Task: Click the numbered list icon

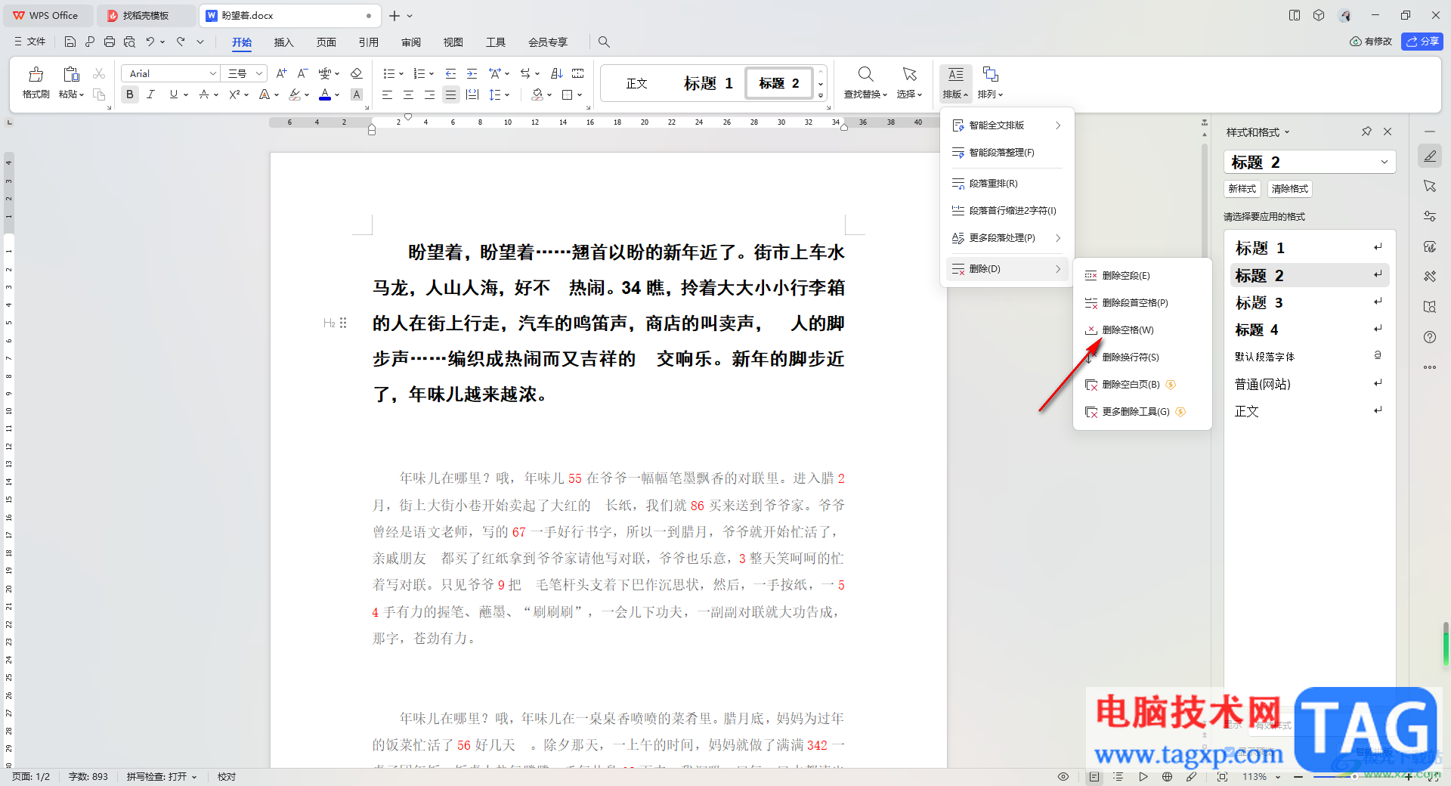Action: (419, 73)
